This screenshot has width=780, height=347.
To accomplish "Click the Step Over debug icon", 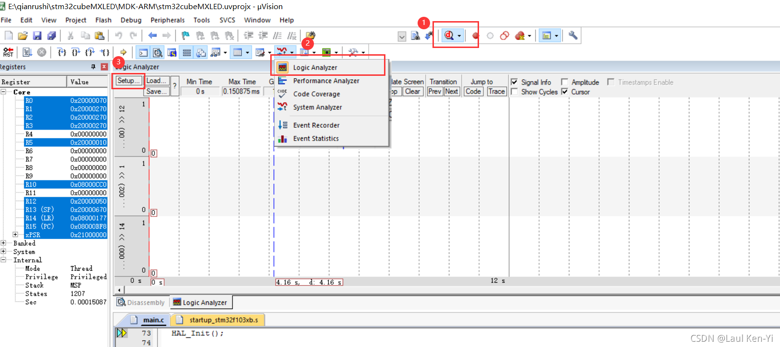I will pos(76,52).
